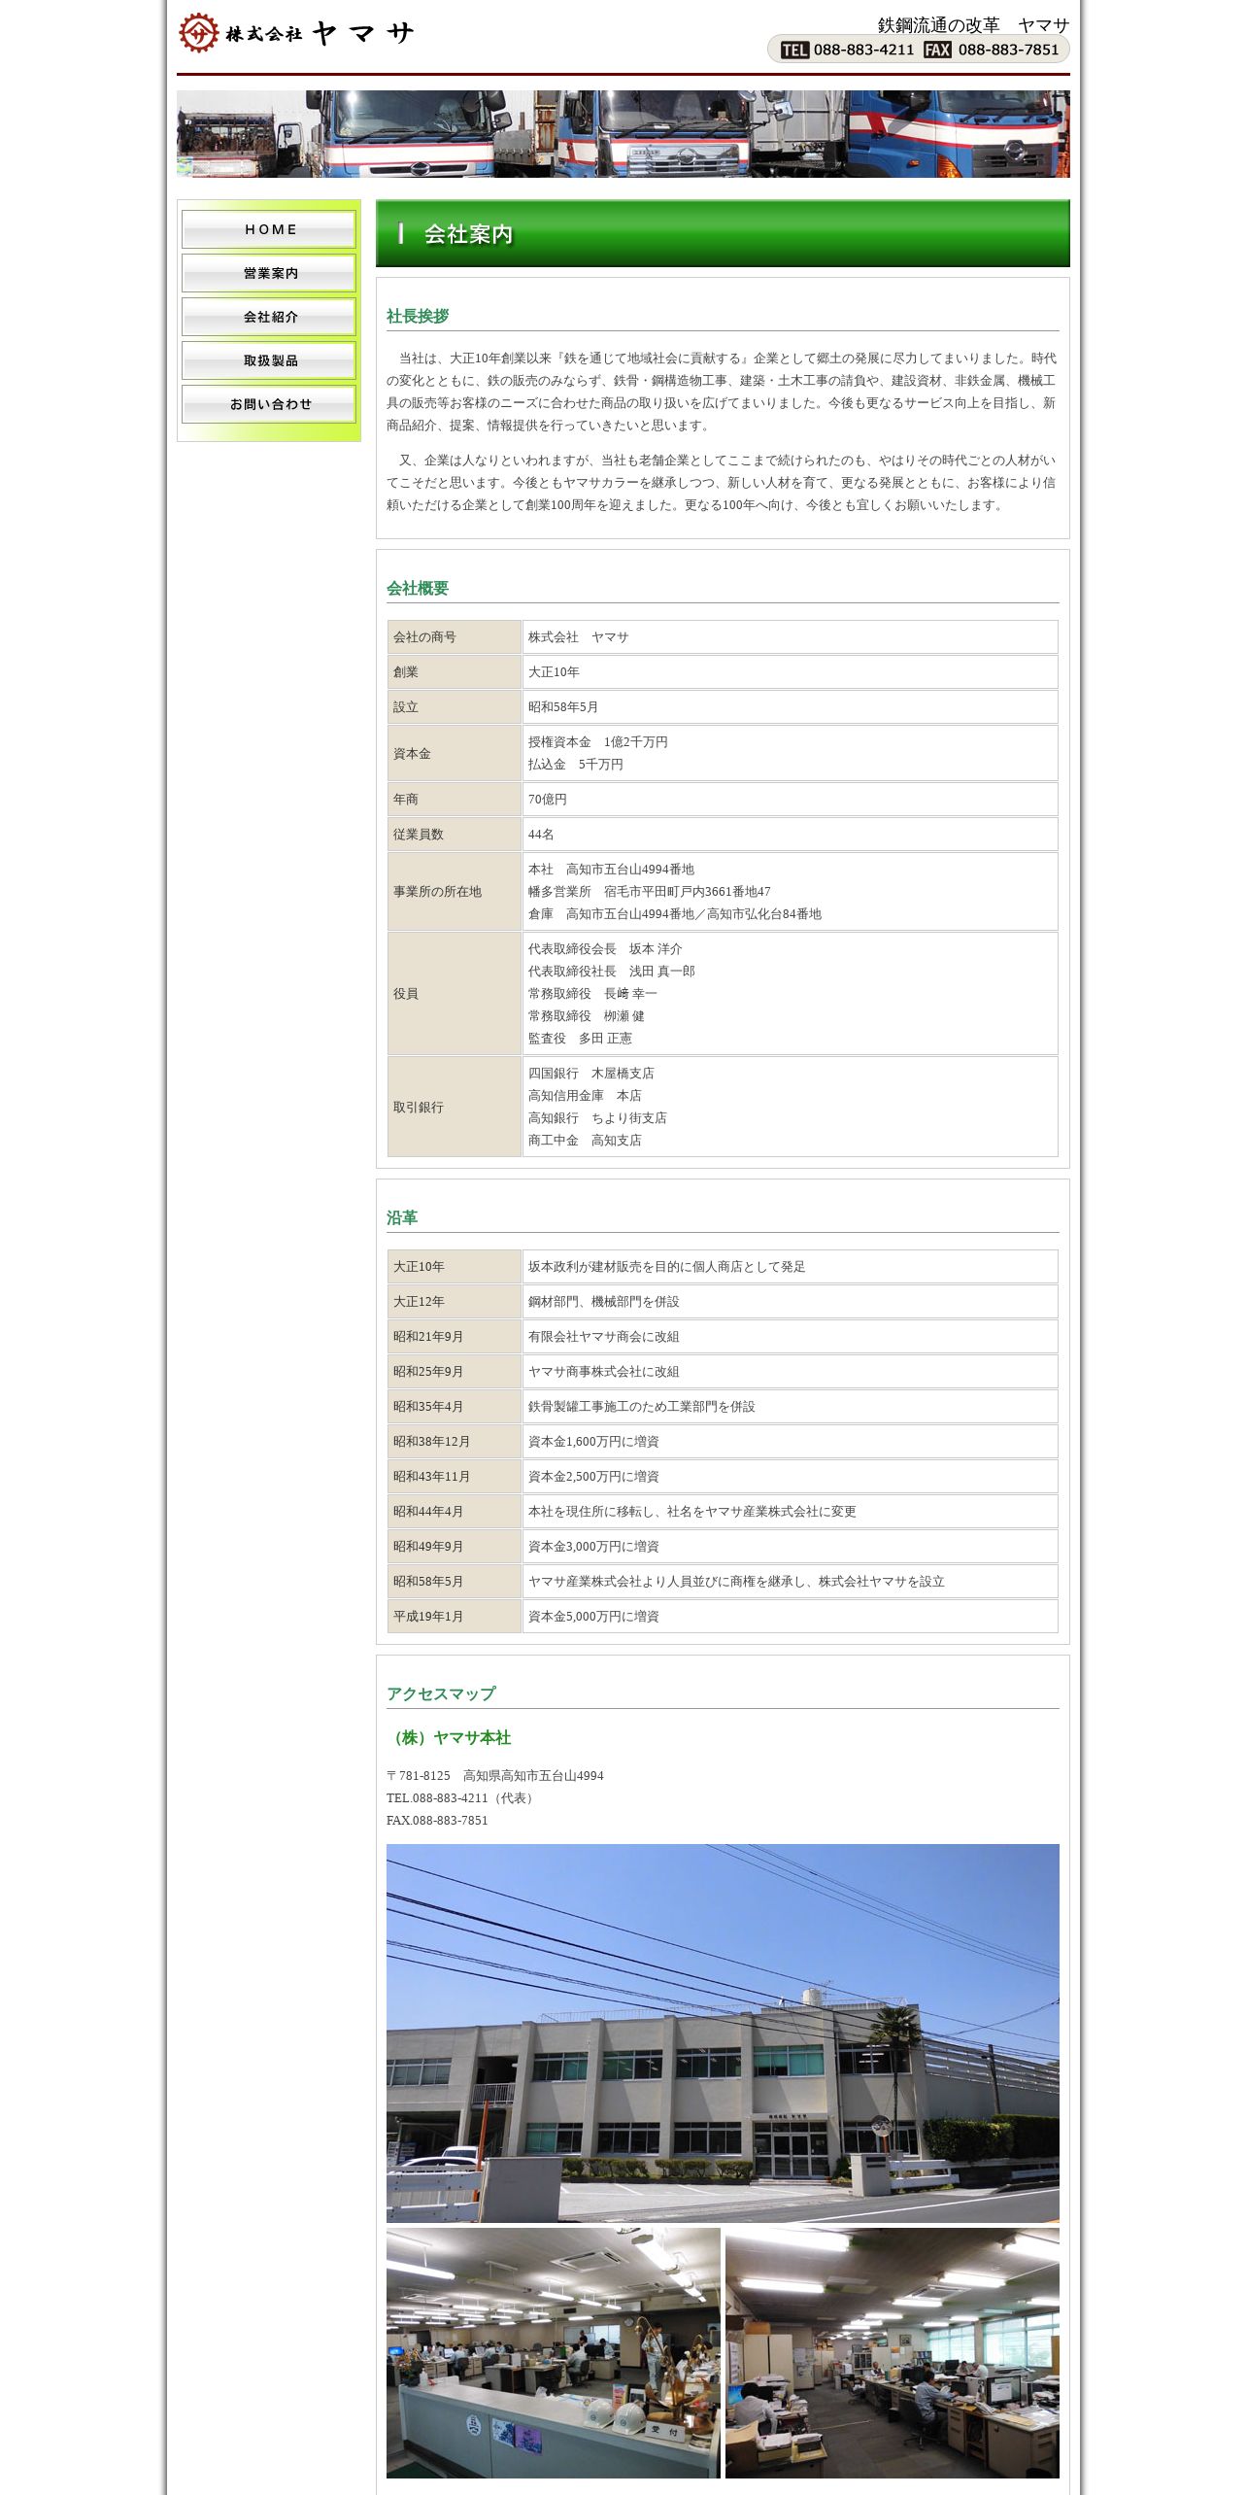
Task: Click 資本金3,000万円に増資 history entry
Action: click(x=593, y=1547)
